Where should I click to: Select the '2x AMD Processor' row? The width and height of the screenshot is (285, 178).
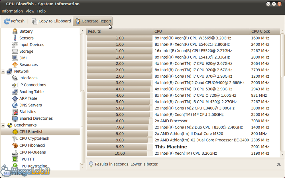coord(183,121)
